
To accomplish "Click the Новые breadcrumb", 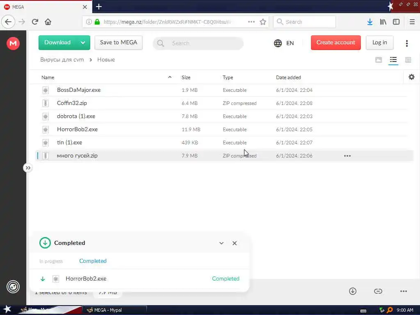I will coord(106,60).
